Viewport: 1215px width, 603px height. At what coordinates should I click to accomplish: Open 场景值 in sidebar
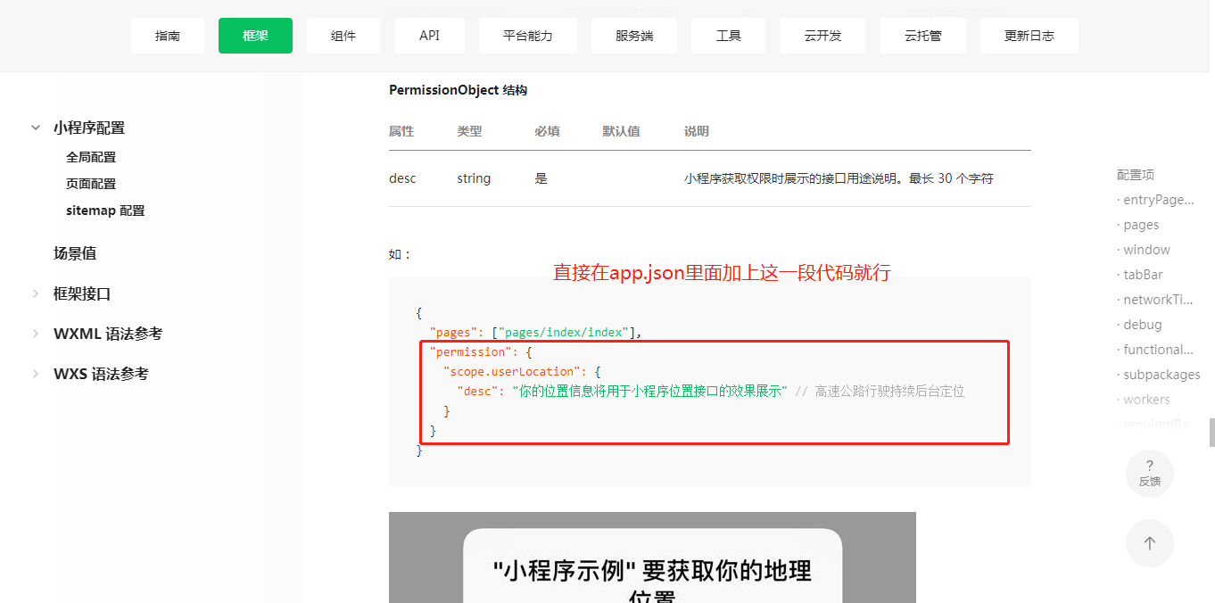[x=75, y=253]
